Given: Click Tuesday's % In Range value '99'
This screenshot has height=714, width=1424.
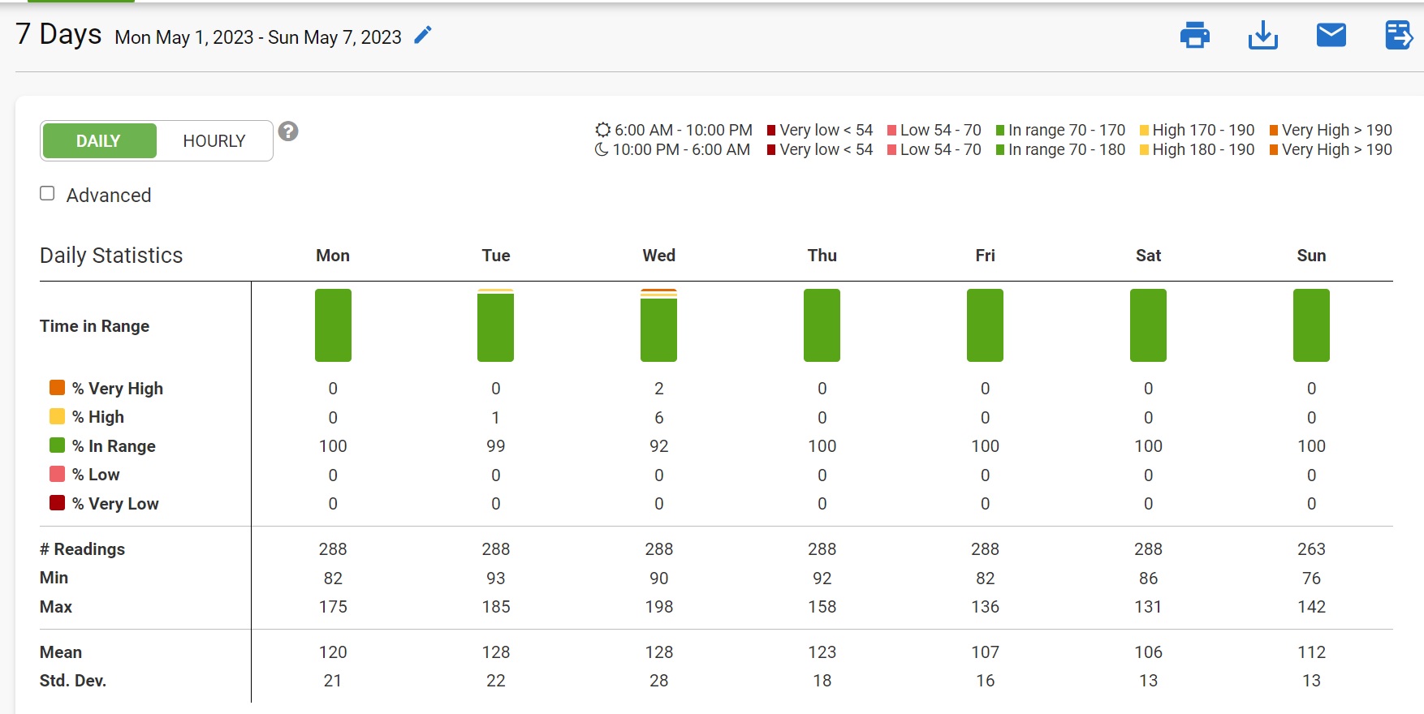Looking at the screenshot, I should (x=496, y=446).
